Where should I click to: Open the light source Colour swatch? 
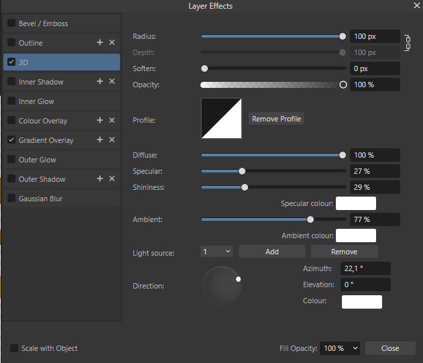click(x=362, y=302)
